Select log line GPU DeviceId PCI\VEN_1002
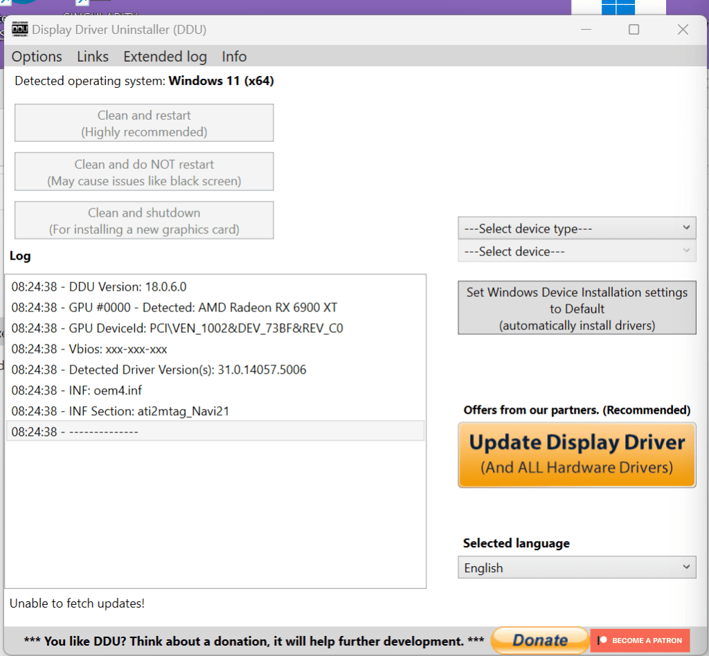The height and width of the screenshot is (656, 709). coord(215,328)
